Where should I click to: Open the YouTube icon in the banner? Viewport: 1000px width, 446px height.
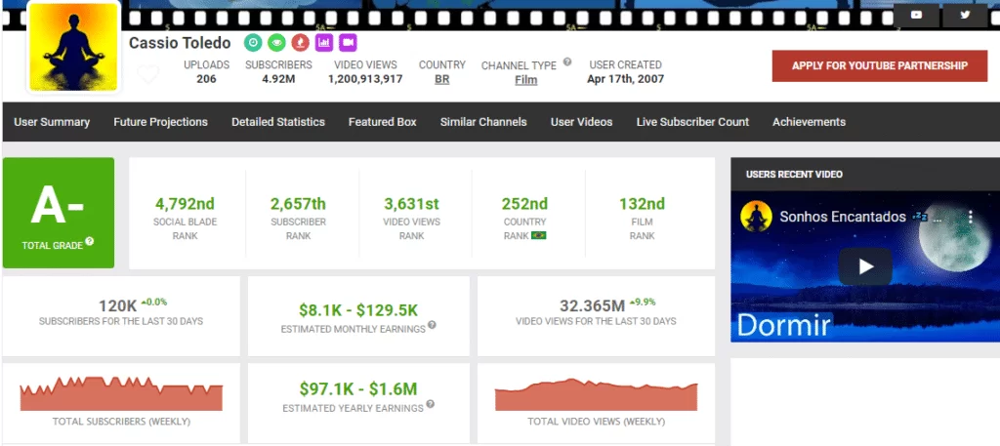[x=916, y=15]
